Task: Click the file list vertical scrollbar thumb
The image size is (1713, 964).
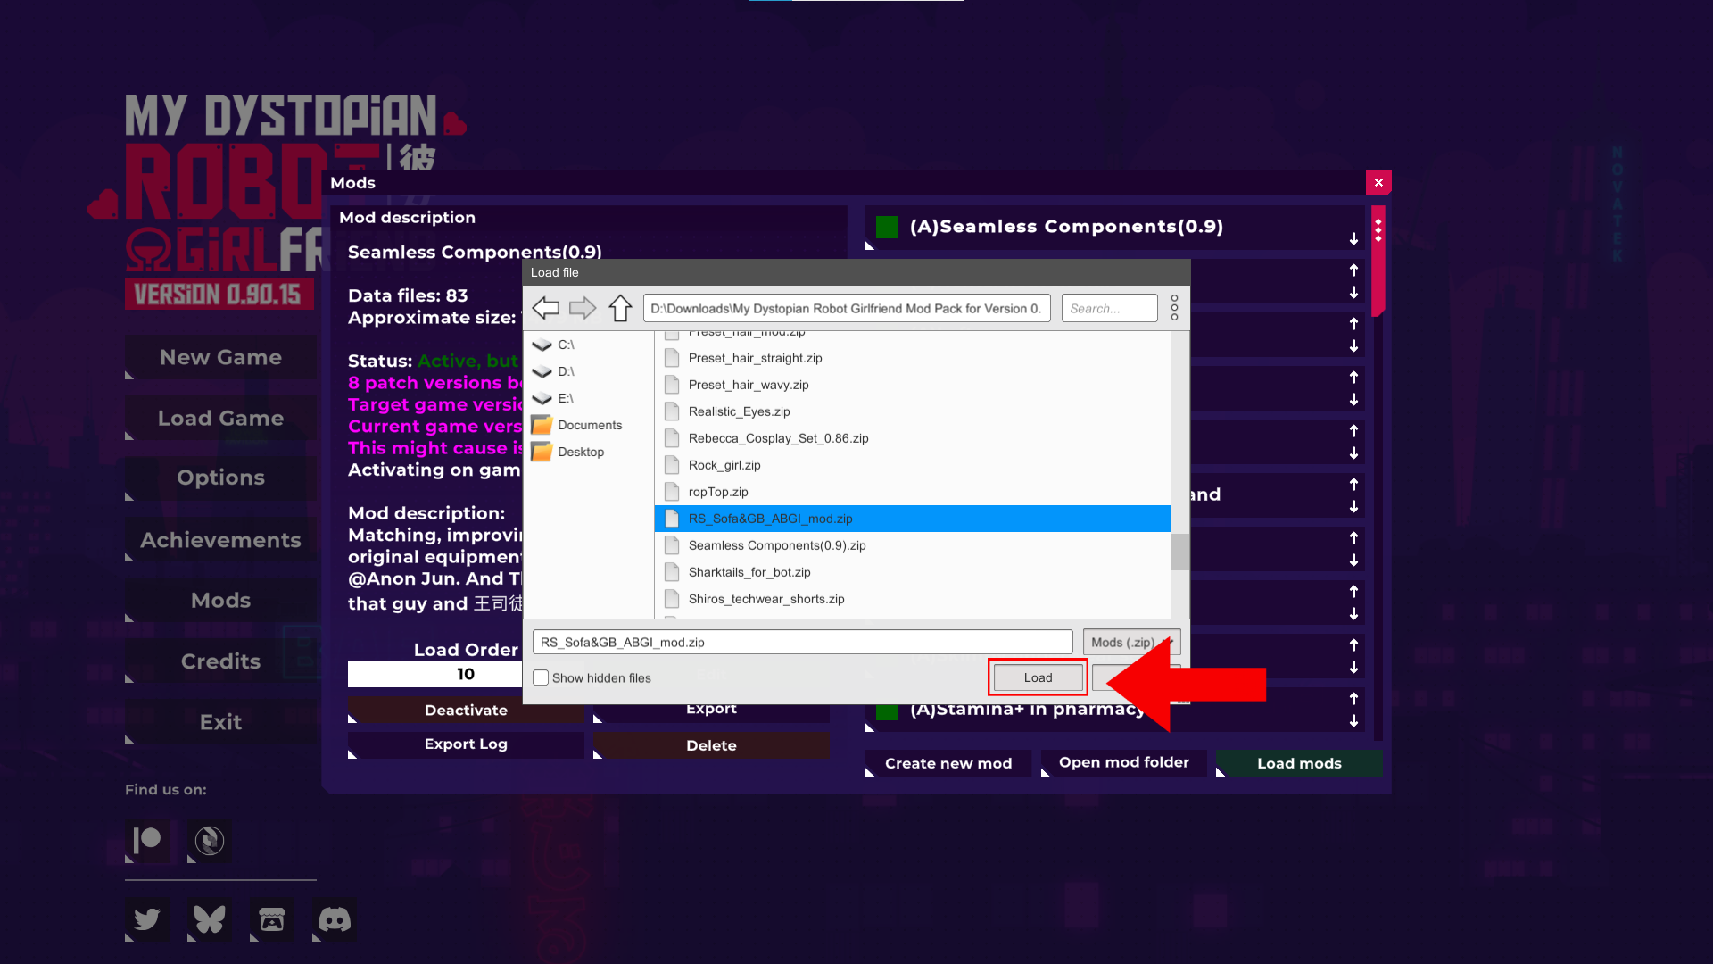Action: (1179, 552)
